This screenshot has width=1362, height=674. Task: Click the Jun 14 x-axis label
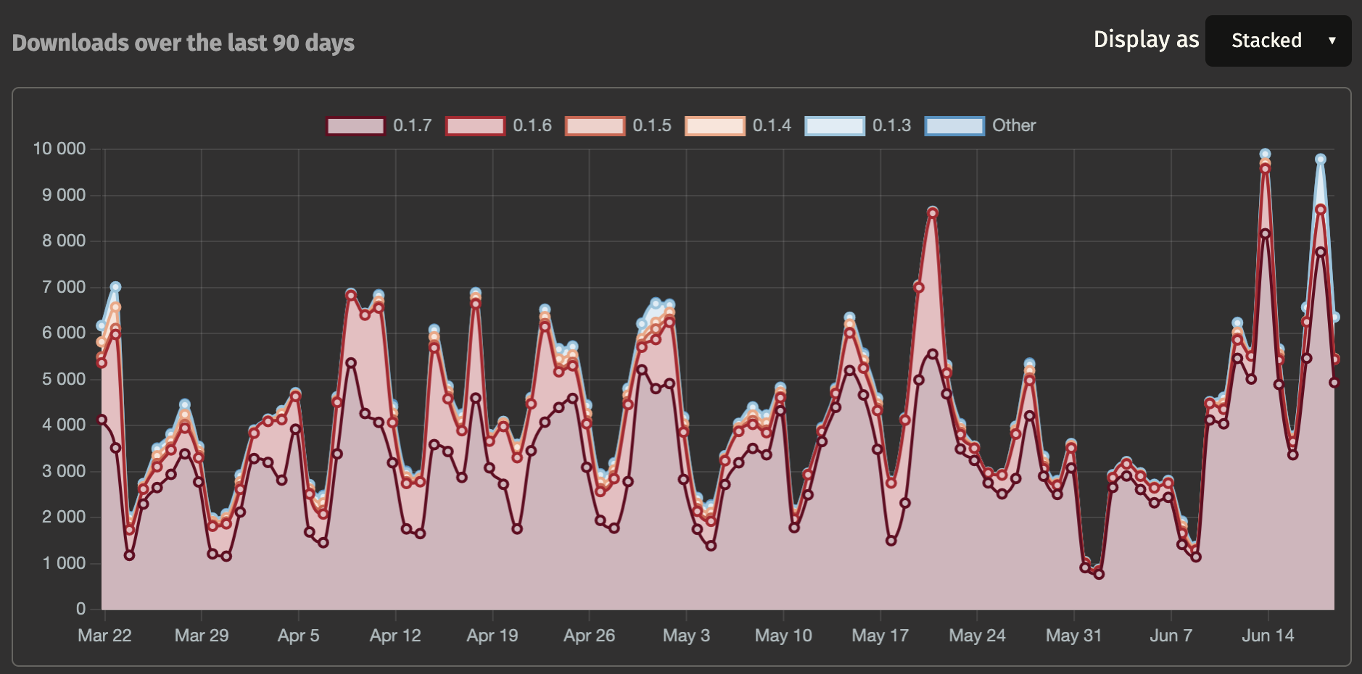(1268, 636)
